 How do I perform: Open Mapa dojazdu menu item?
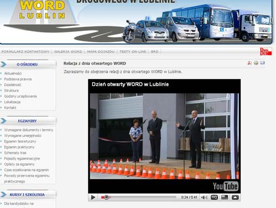(101, 52)
